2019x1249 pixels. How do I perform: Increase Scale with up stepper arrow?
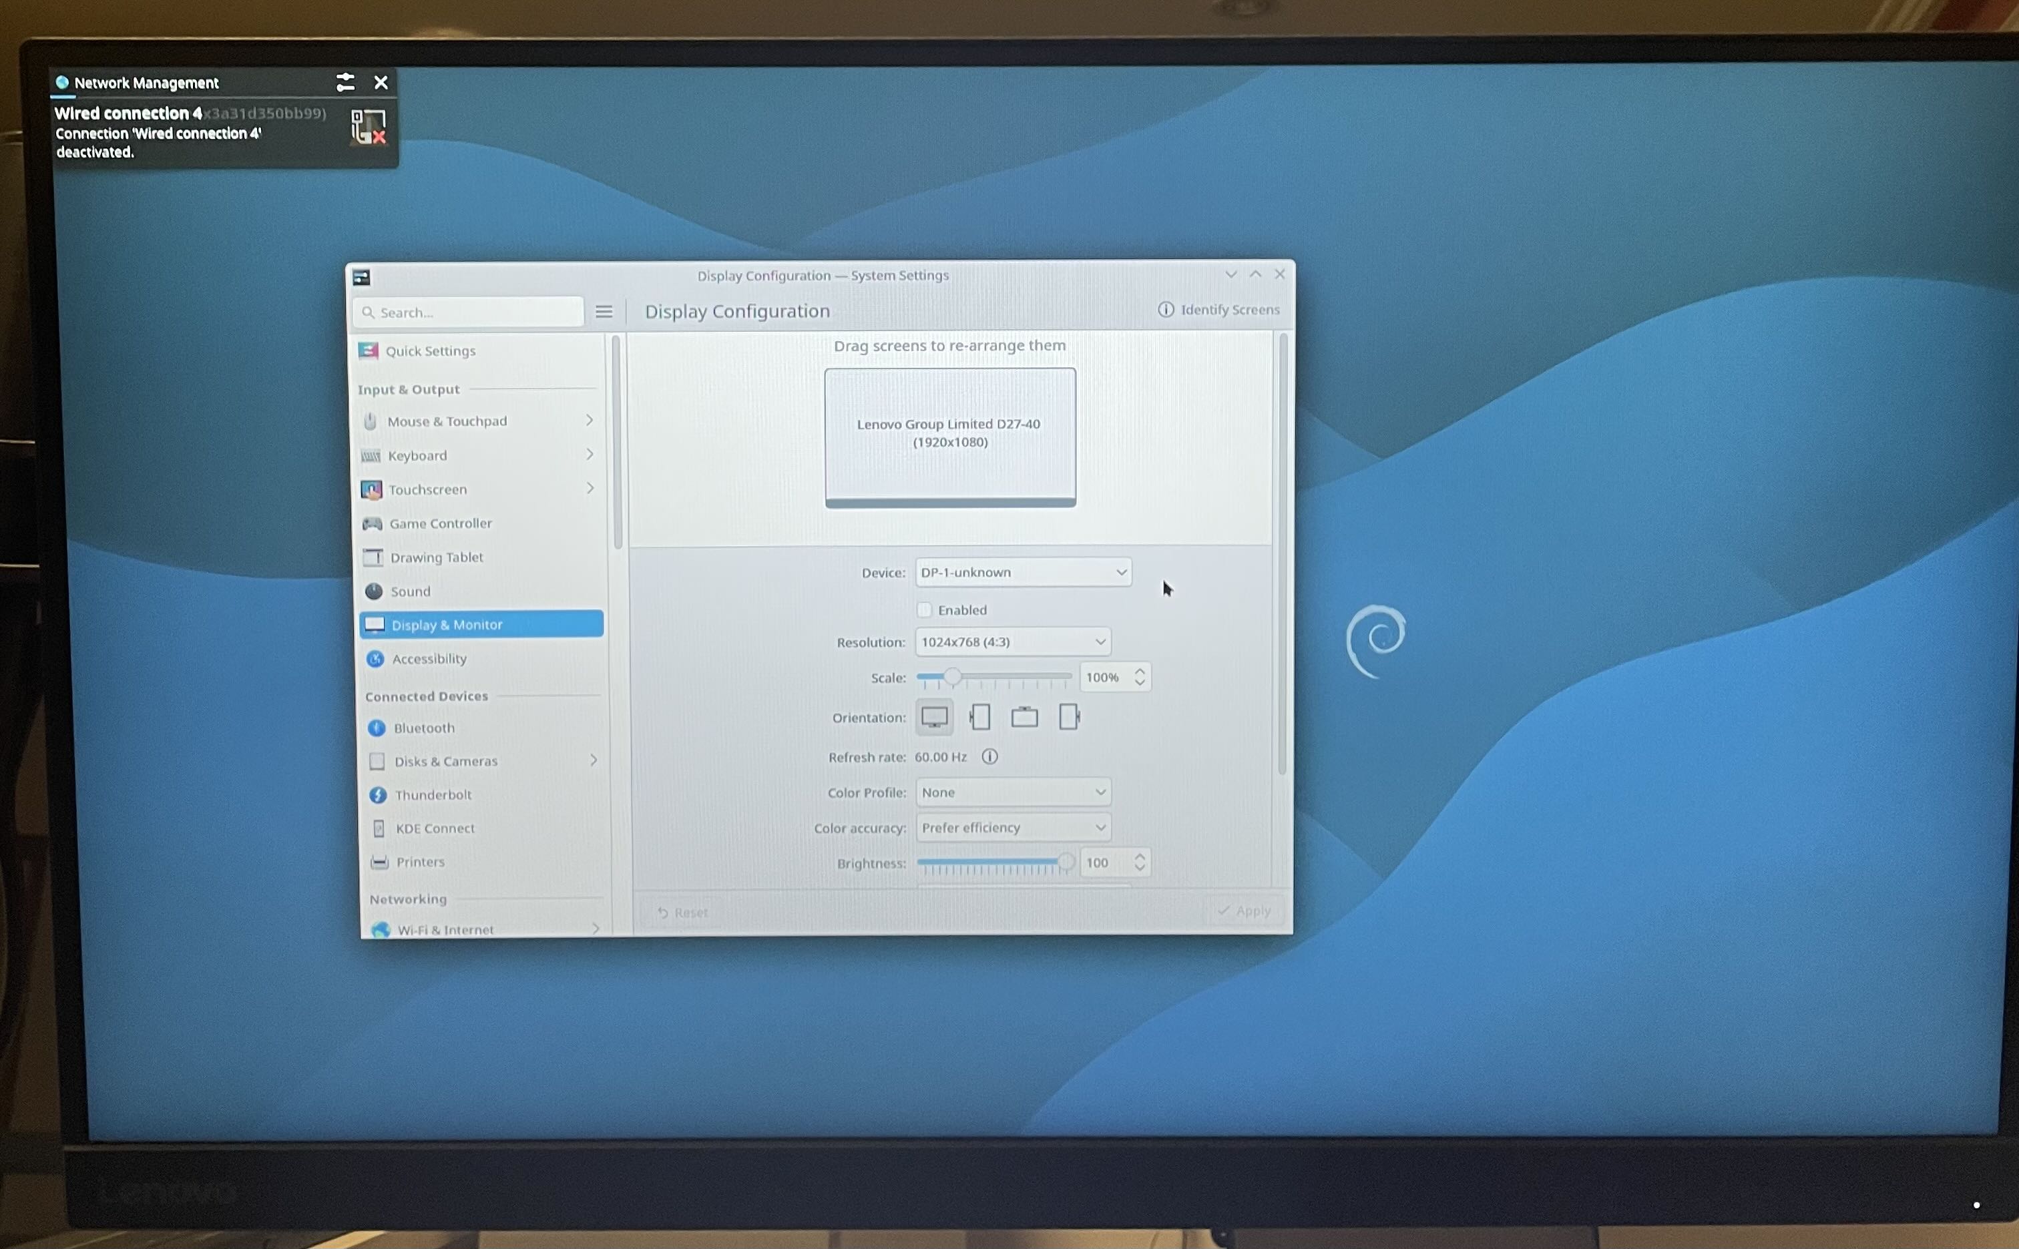[x=1140, y=672]
